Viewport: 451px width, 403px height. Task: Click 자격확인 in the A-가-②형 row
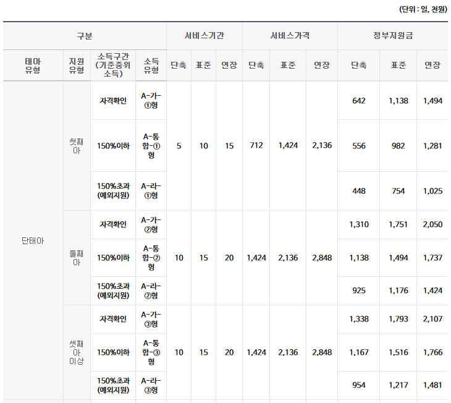coord(113,224)
